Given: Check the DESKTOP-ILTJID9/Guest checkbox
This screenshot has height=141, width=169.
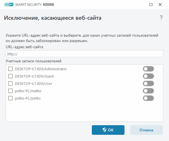Looking at the screenshot, I should [x=10, y=76].
